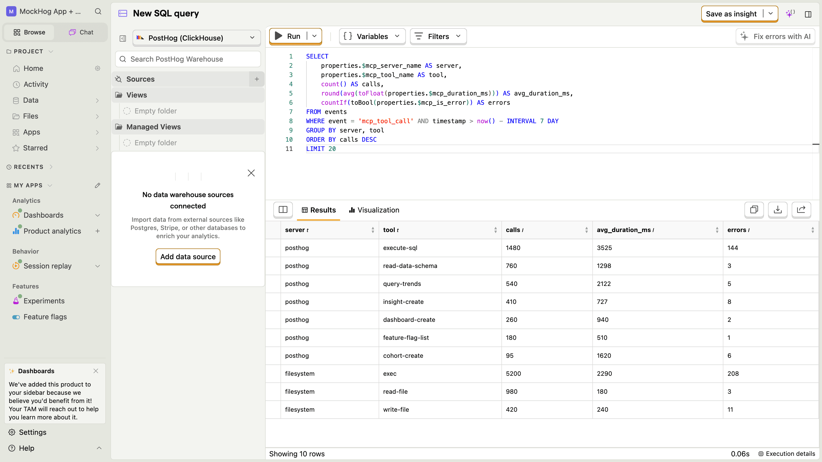The image size is (822, 462).
Task: Select the Visualization tab
Action: (x=374, y=210)
